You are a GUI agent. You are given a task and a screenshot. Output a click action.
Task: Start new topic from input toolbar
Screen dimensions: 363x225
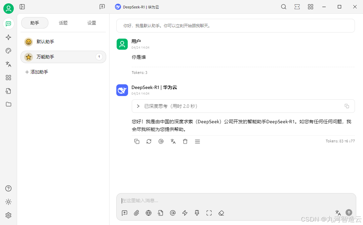tap(125, 213)
